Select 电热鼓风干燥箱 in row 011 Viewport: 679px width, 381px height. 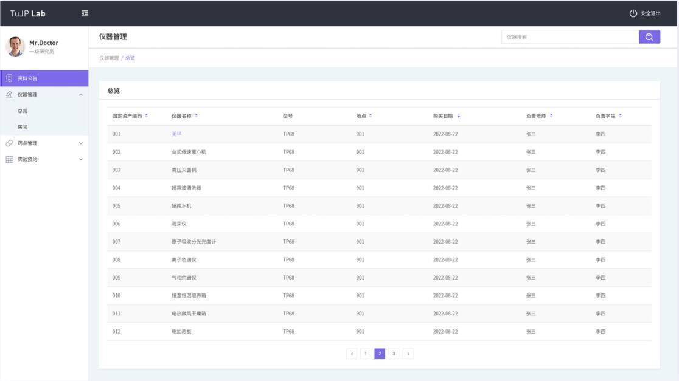189,314
